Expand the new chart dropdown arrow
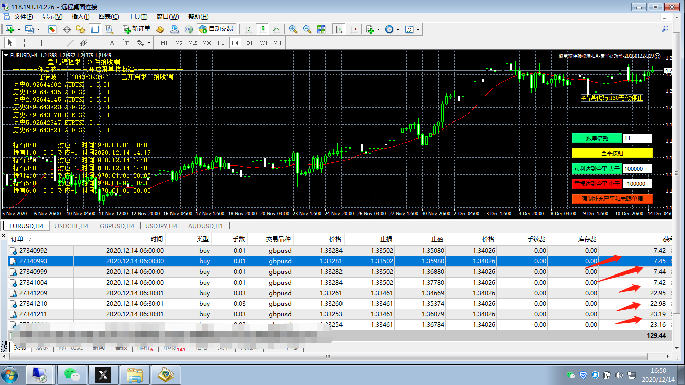Viewport: 685px width, 385px height. tap(19, 29)
